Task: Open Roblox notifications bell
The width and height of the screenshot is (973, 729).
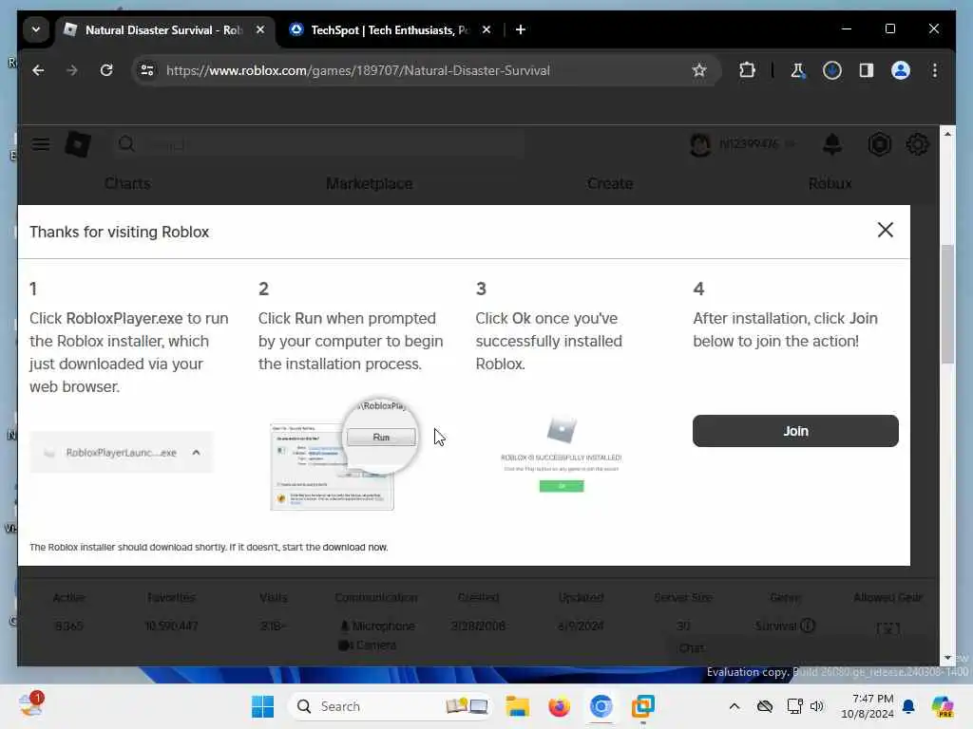Action: click(x=832, y=144)
